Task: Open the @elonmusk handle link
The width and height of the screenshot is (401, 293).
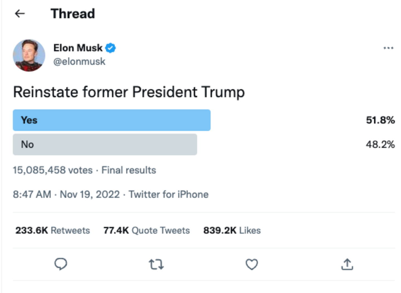Action: [x=79, y=61]
